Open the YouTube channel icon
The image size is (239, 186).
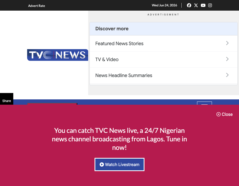pos(203,5)
